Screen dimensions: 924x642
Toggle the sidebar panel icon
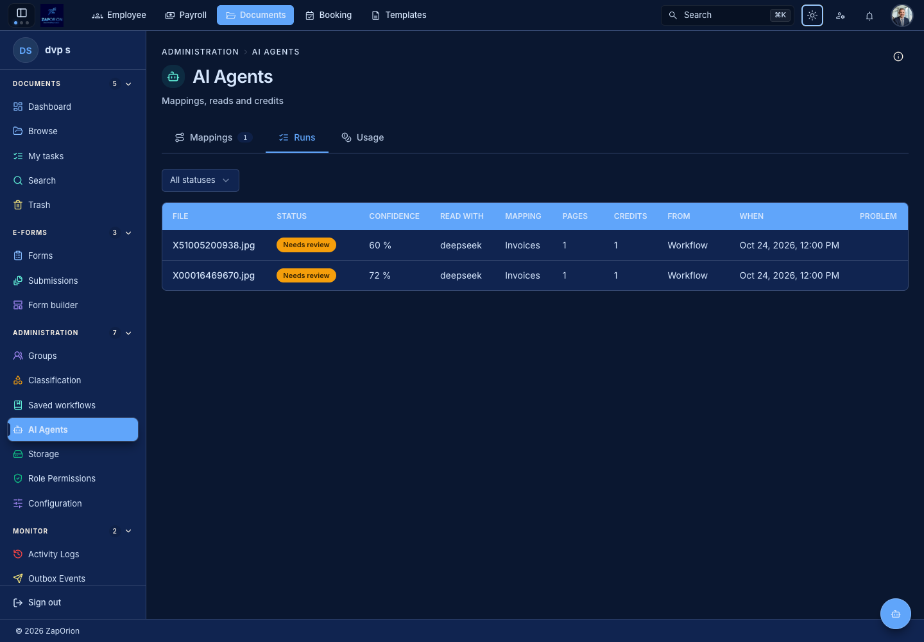(x=21, y=13)
